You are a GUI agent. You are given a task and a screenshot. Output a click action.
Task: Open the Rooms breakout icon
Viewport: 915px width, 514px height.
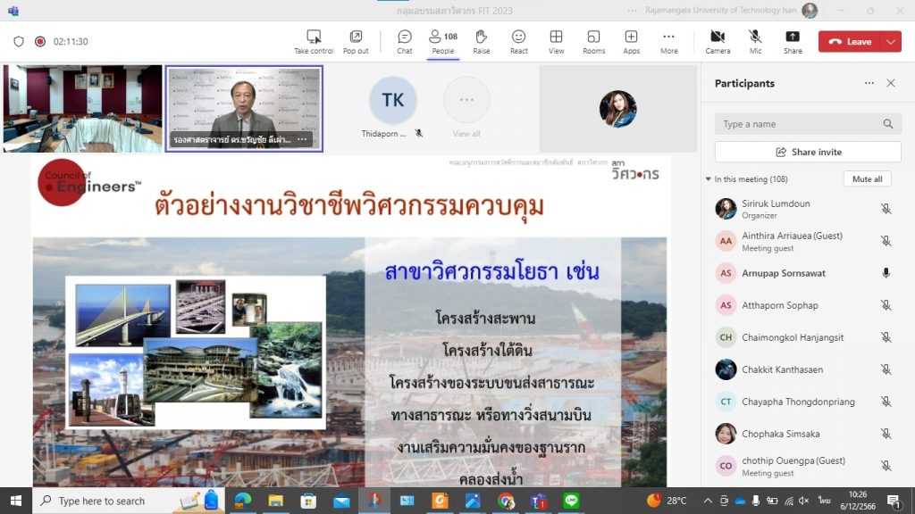point(593,41)
